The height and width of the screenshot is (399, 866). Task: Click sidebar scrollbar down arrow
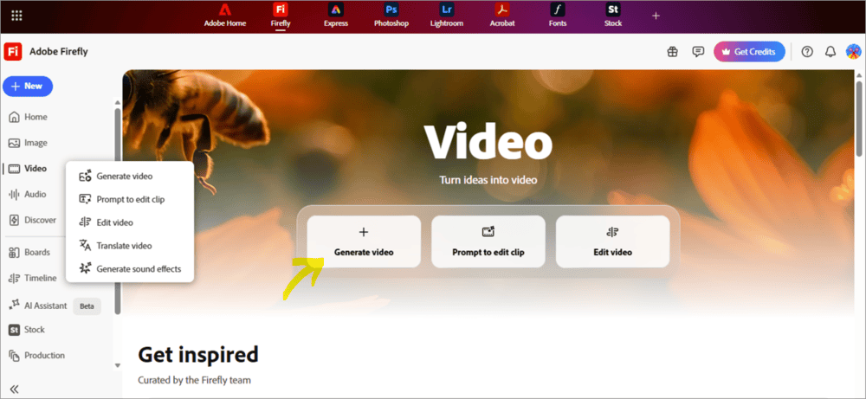tap(117, 365)
